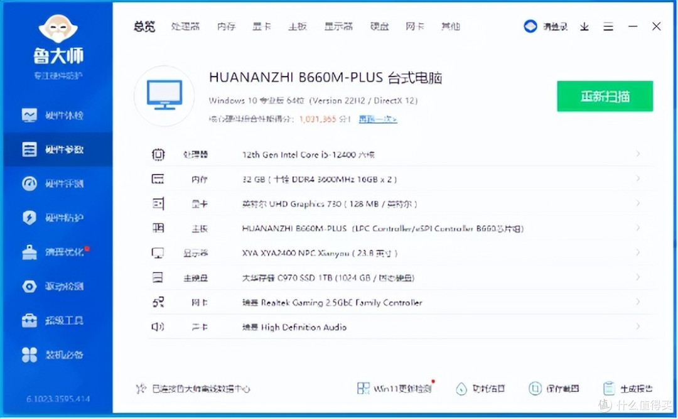This screenshot has width=678, height=419.
Task: Click the HUANANZHI B660M-PLUS 台式电脑 title
Action: click(x=325, y=77)
